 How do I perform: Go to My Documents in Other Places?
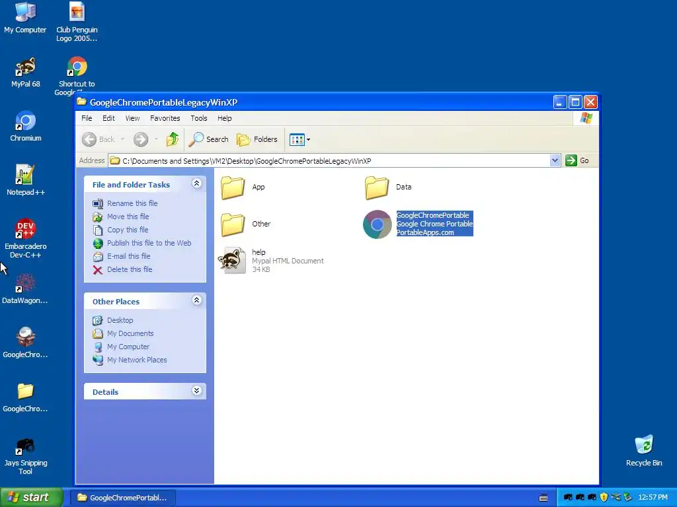[x=130, y=333]
